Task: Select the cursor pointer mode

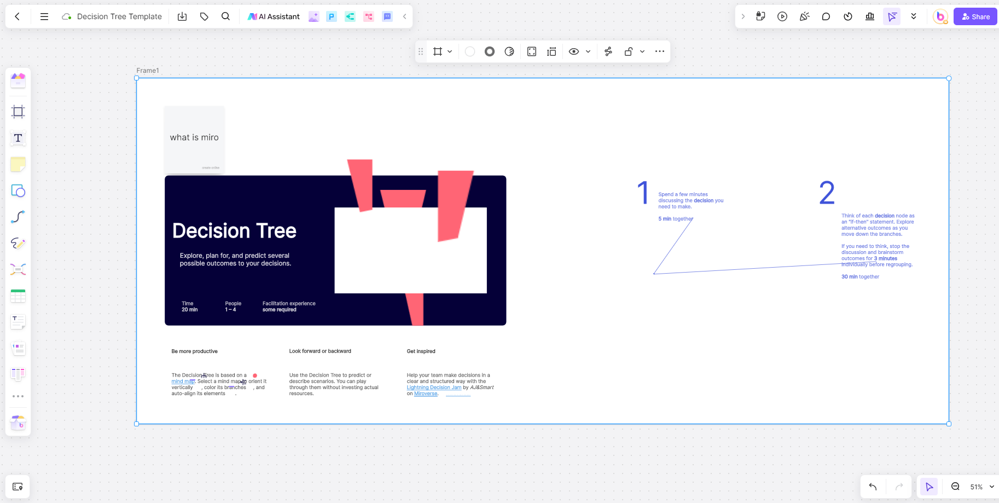Action: coord(929,487)
